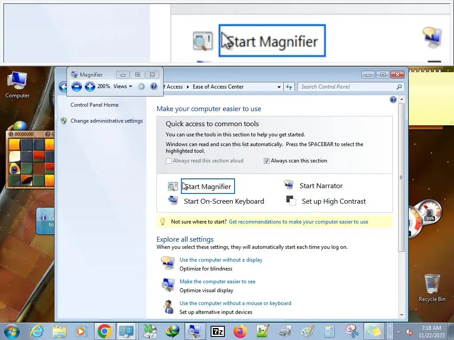Viewport: 454px width, 340px height.
Task: Click Start Magnifier link
Action: pyautogui.click(x=208, y=186)
